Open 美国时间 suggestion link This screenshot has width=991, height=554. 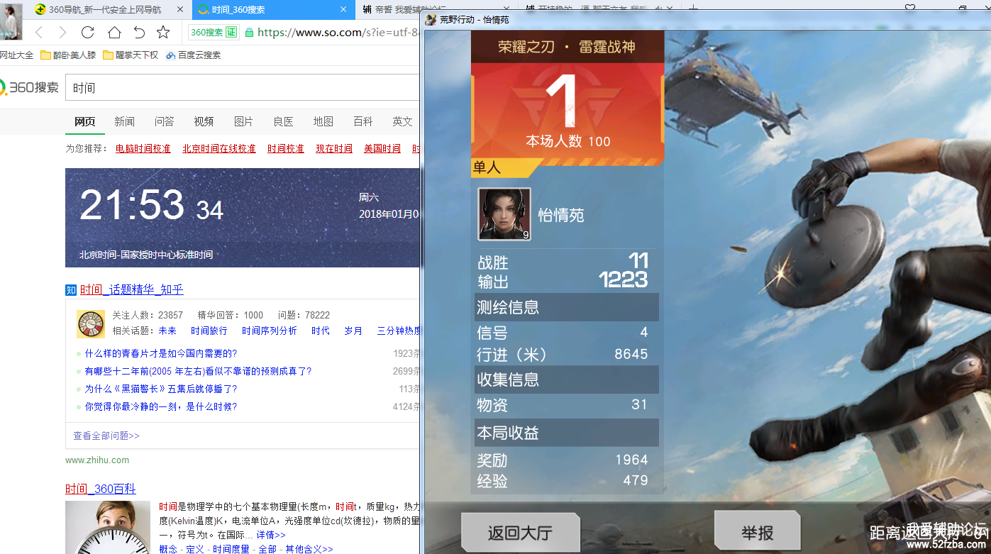point(382,148)
